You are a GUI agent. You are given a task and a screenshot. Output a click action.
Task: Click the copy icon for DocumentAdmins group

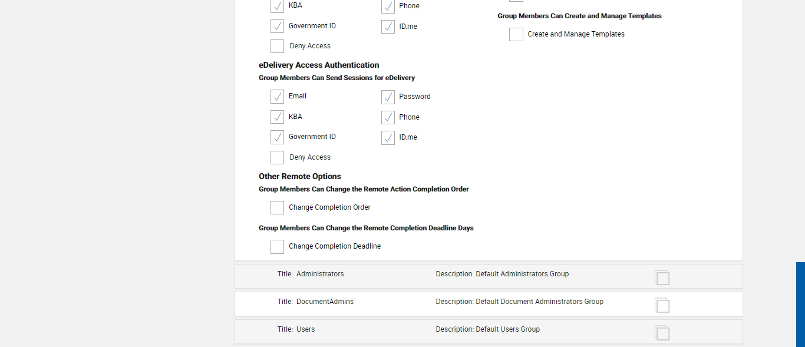[662, 305]
